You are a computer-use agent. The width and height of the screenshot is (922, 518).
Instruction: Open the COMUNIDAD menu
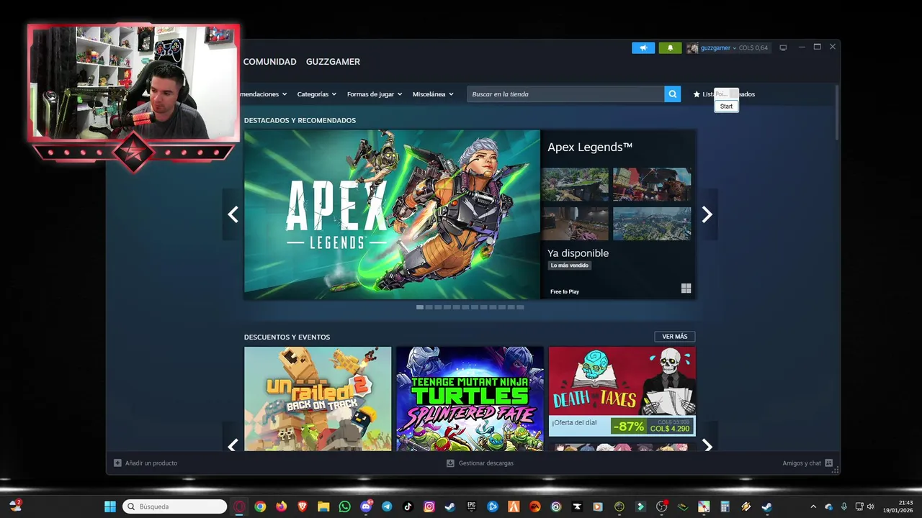click(270, 62)
